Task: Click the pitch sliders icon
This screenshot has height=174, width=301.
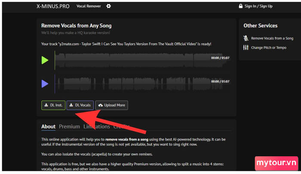Action: coord(246,47)
